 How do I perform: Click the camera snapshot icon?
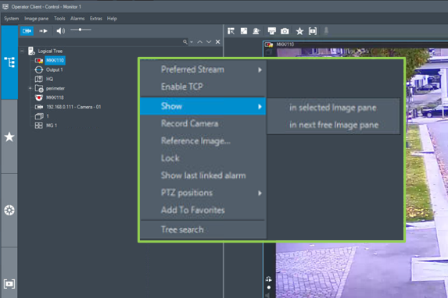click(x=285, y=31)
